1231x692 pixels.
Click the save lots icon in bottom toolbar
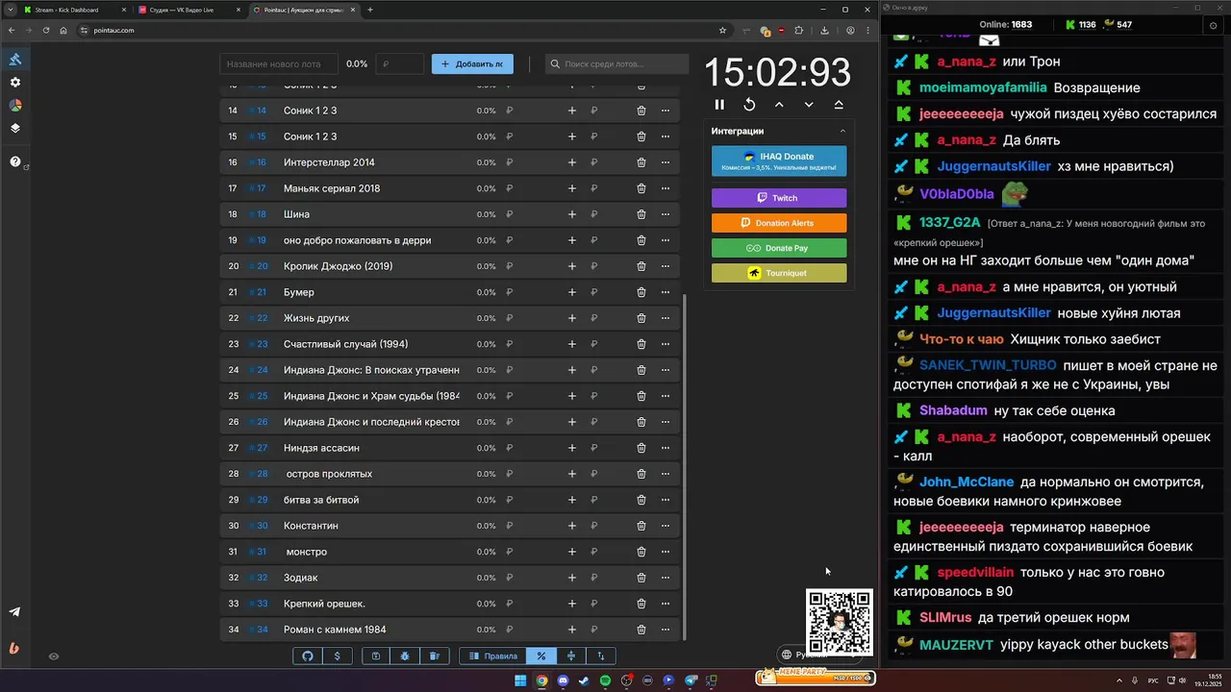(x=376, y=655)
